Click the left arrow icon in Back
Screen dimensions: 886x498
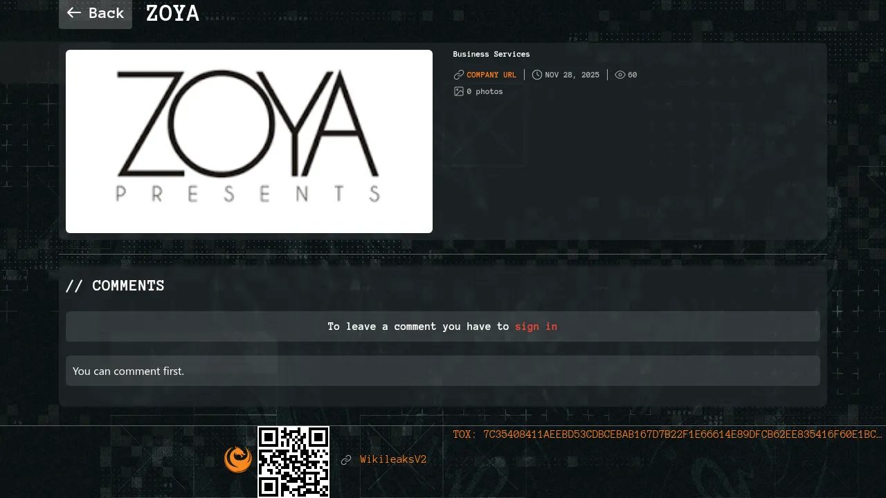click(x=74, y=13)
